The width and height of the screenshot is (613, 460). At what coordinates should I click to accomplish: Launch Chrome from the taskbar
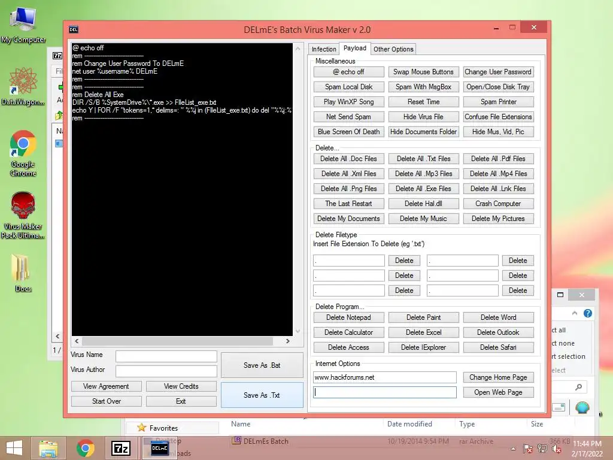click(x=85, y=448)
